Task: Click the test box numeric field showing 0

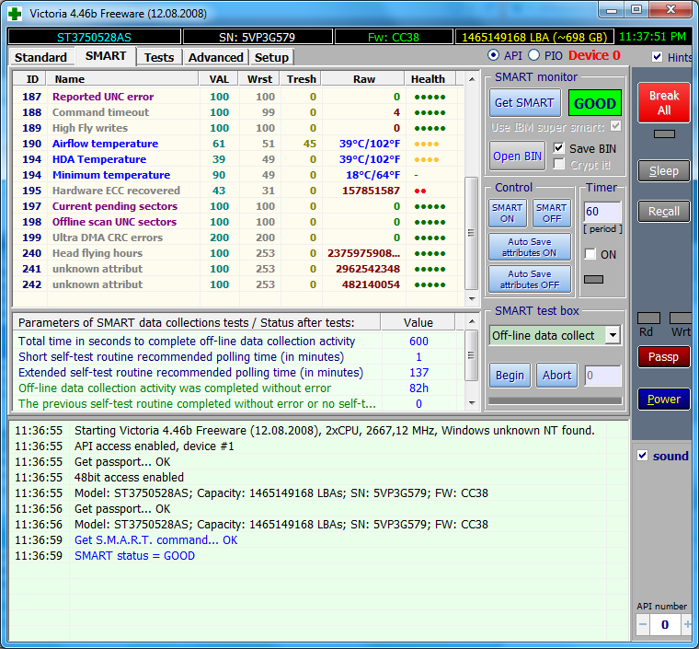Action: pos(602,375)
